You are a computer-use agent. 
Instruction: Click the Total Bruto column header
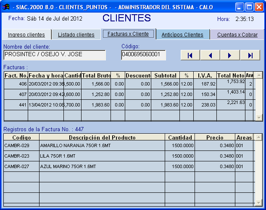coord(96,75)
